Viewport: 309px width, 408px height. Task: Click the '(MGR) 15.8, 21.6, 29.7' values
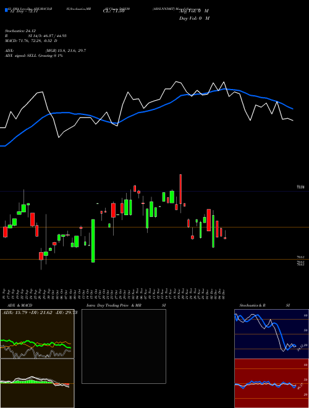point(66,51)
